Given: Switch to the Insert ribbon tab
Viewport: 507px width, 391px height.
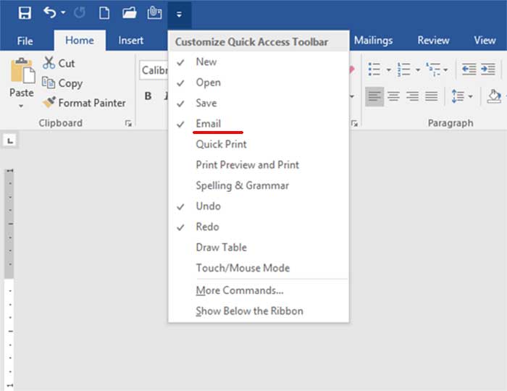Looking at the screenshot, I should pos(131,41).
